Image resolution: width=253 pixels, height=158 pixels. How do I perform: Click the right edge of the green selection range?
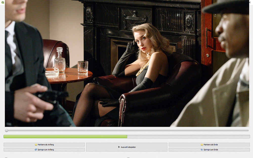[x=127, y=137]
